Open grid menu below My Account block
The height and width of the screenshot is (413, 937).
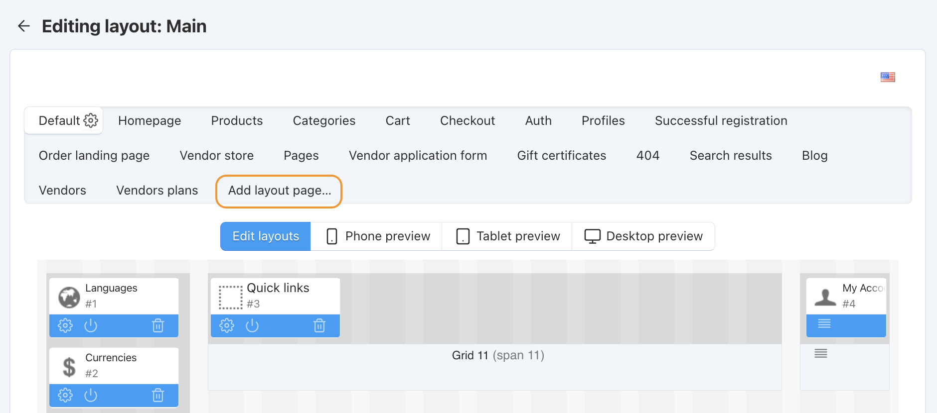pos(821,354)
